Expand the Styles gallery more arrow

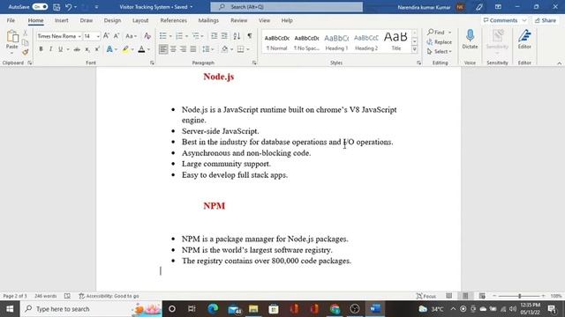click(414, 49)
